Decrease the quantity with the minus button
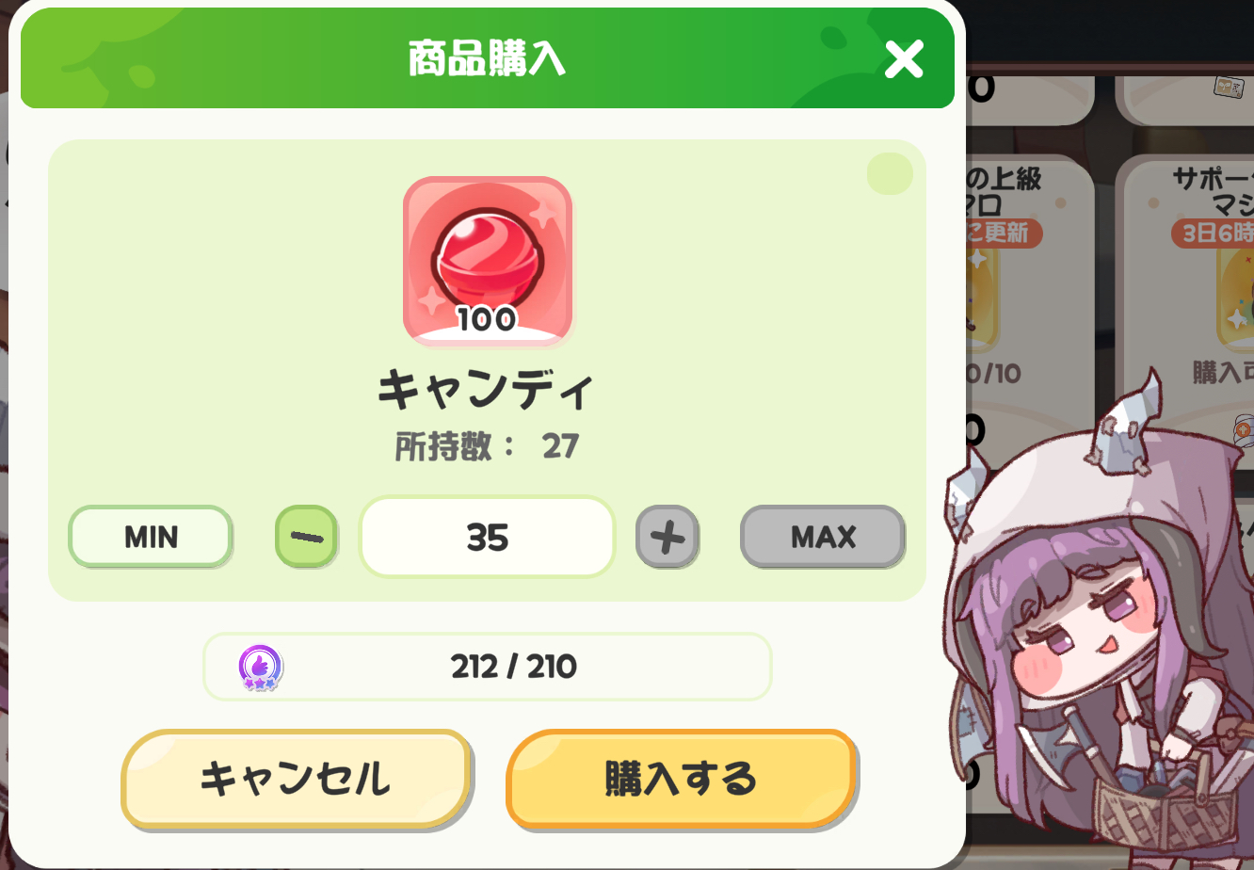The image size is (1254, 870). (306, 537)
